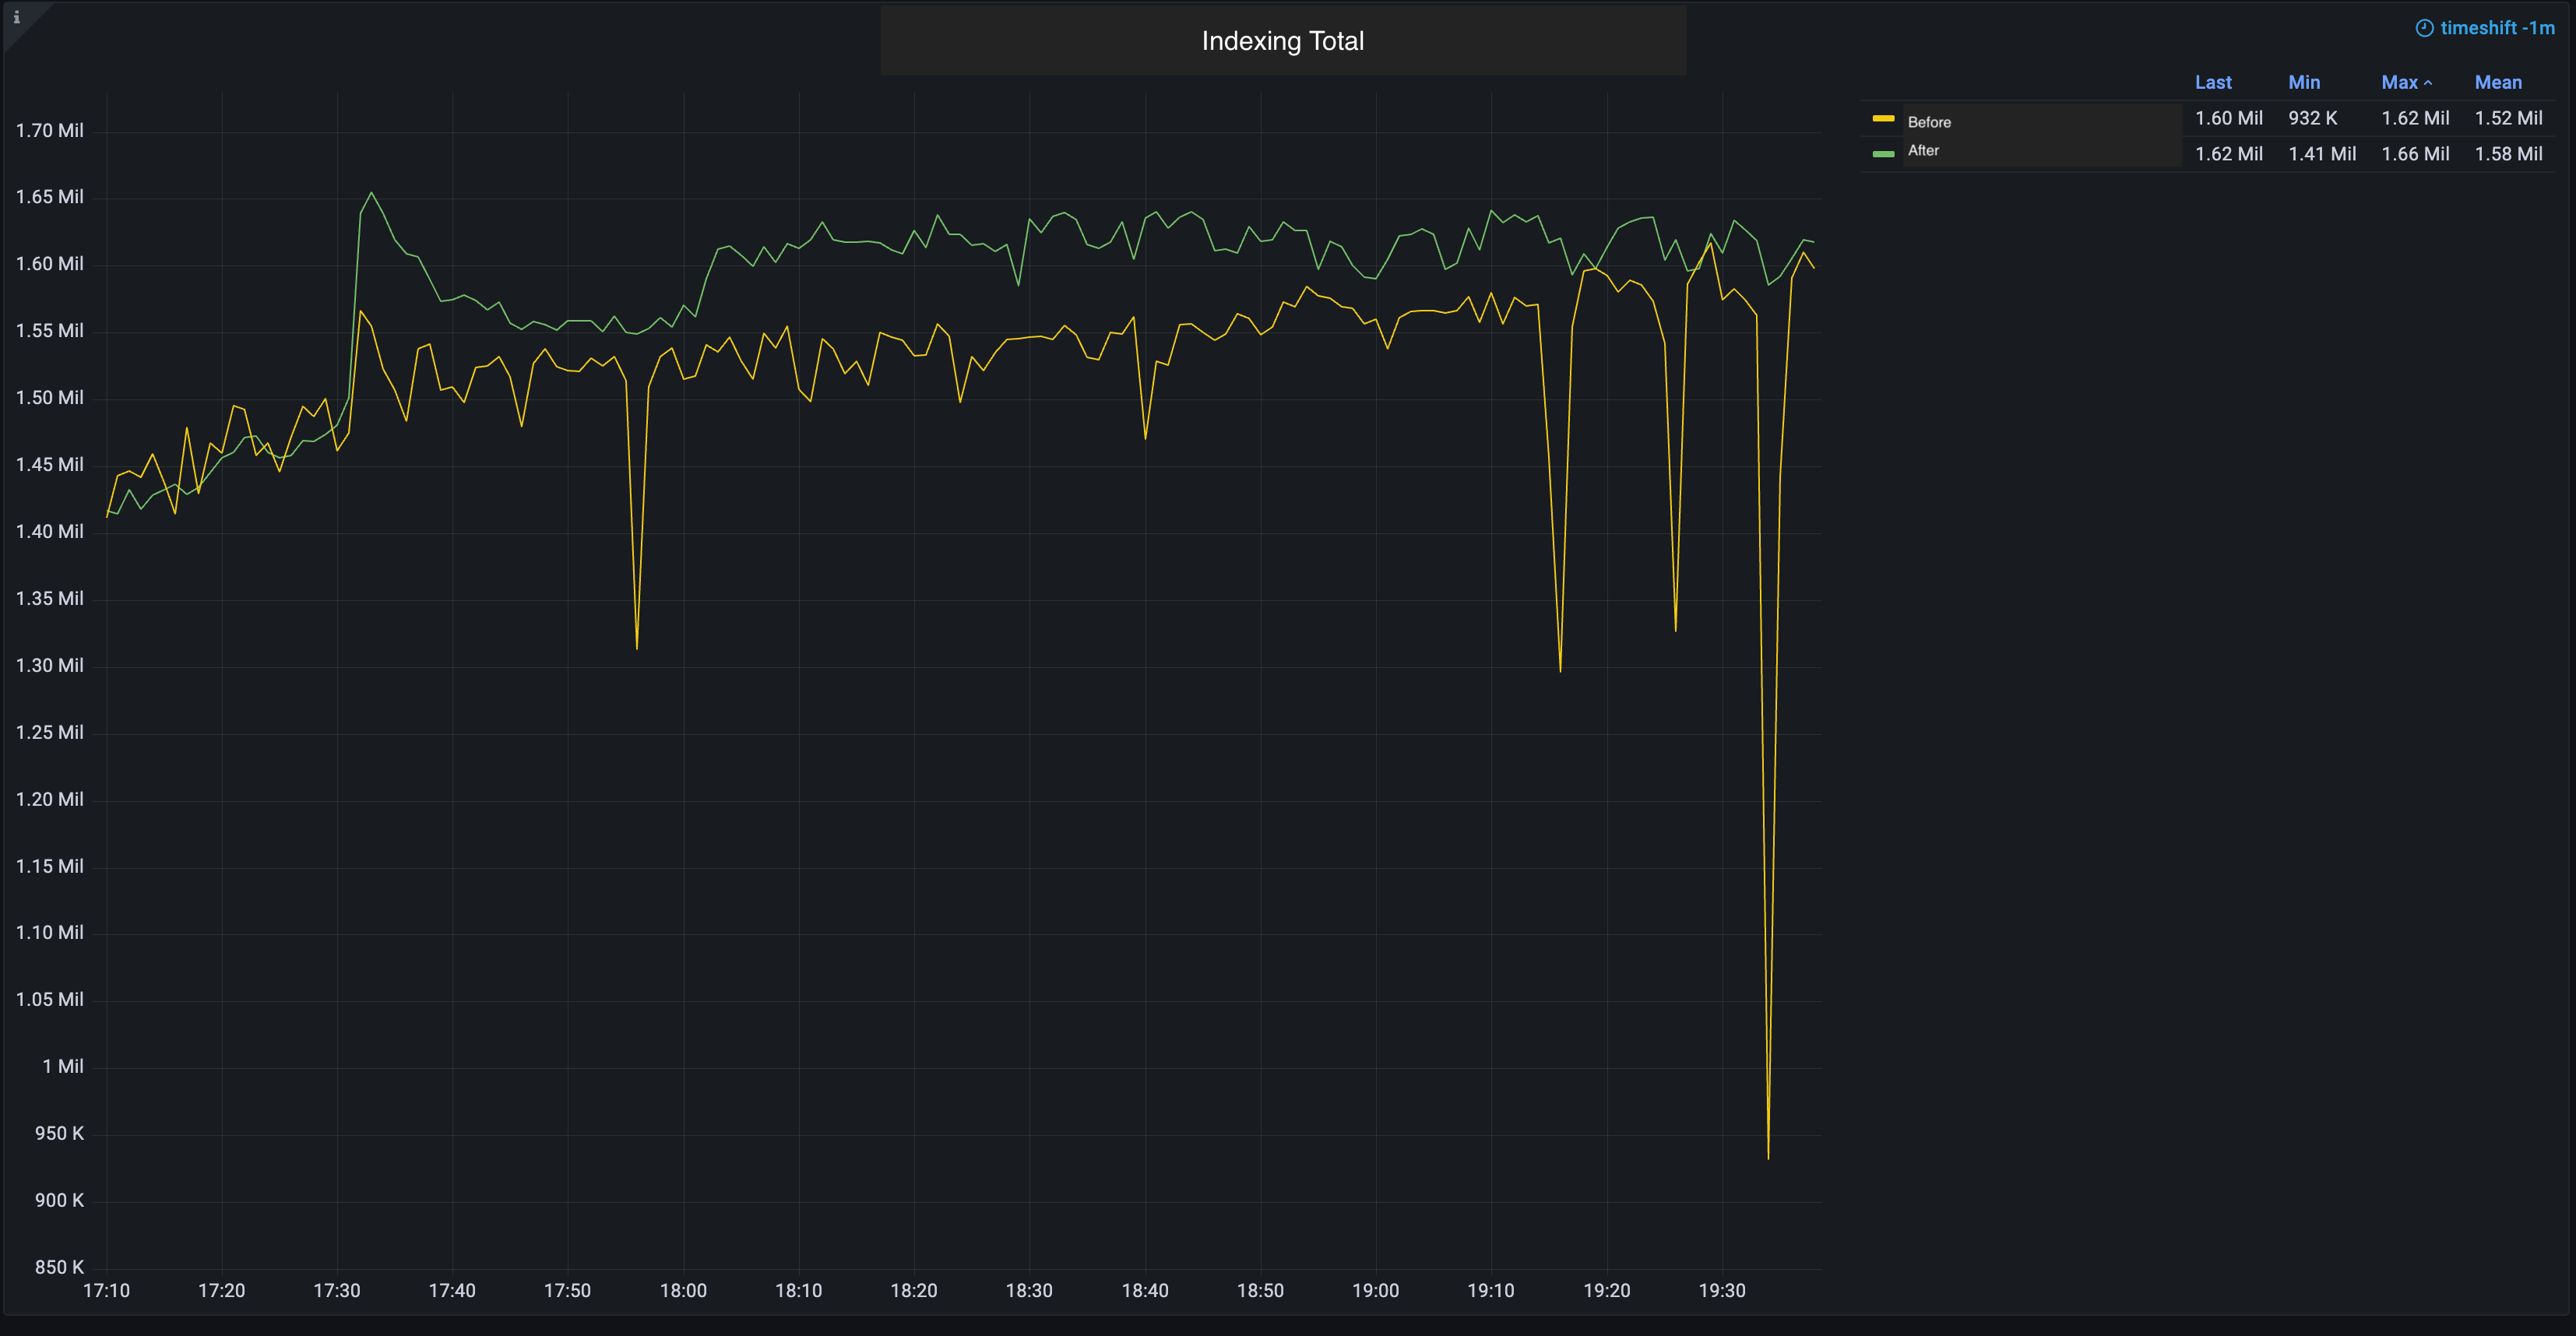The width and height of the screenshot is (2576, 1336).
Task: Sort legend by Mean column
Action: click(x=2497, y=82)
